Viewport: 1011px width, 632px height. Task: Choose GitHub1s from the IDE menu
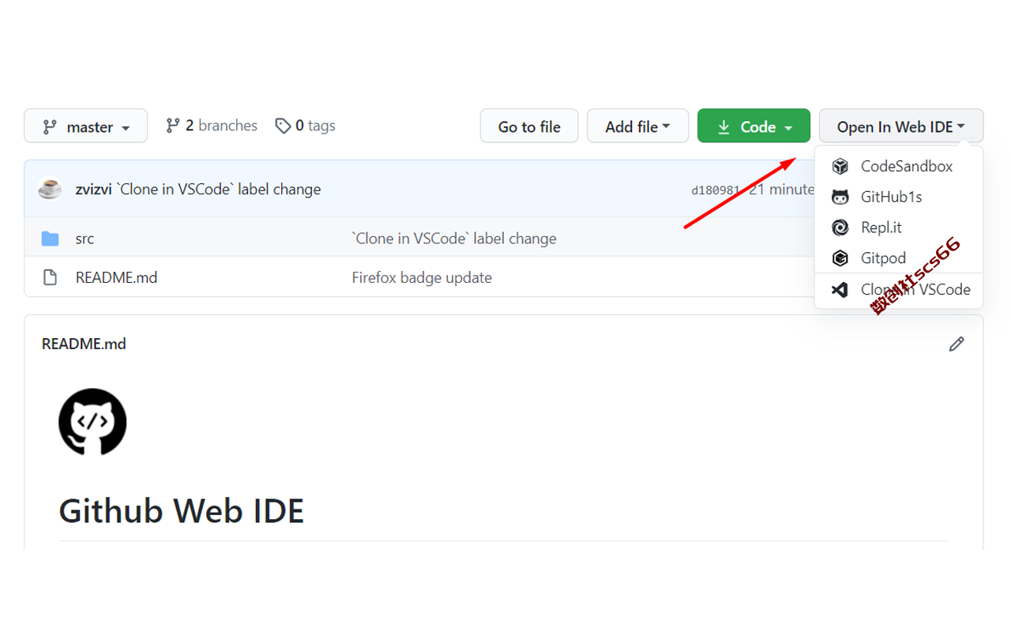[899, 197]
